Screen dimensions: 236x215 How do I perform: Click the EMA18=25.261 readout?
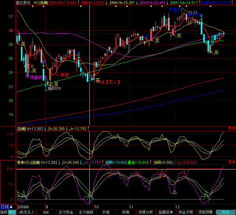point(122,2)
